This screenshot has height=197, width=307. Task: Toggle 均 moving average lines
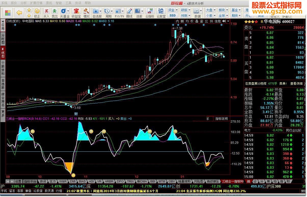[x=187, y=21]
